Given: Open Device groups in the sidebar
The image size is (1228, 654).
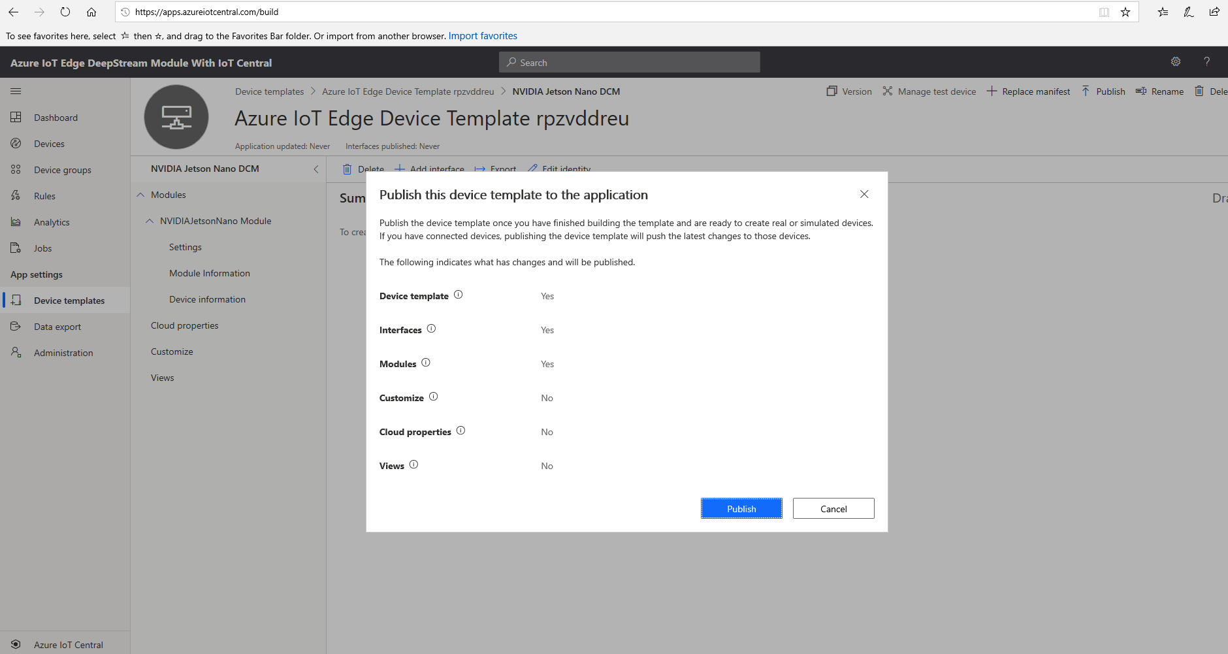Looking at the screenshot, I should click(x=65, y=170).
